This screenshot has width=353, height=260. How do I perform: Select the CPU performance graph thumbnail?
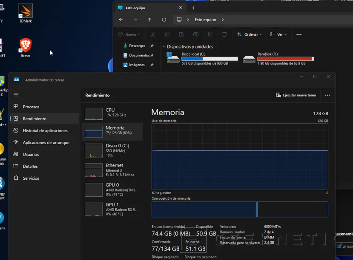(x=94, y=113)
